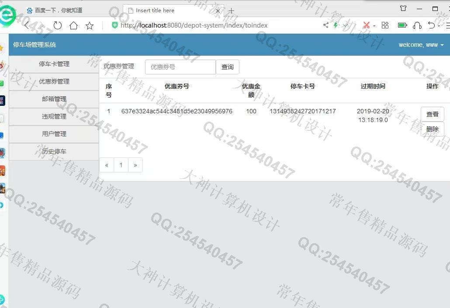Open the 'welcome, www' user dropdown
Screen dimensions: 450x308
[421, 45]
